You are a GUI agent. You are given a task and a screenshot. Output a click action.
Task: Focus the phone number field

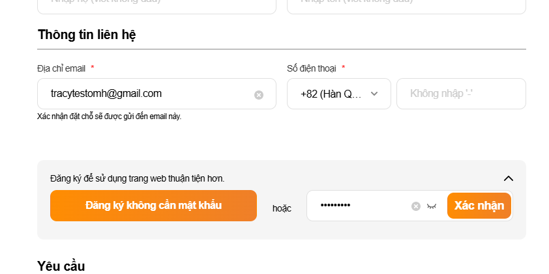[461, 94]
